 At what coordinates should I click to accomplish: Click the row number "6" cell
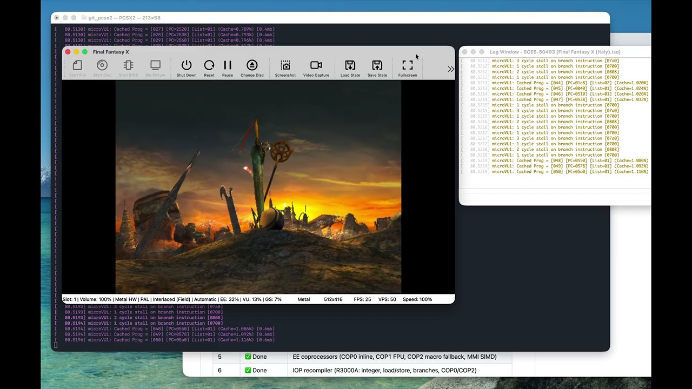[219, 371]
